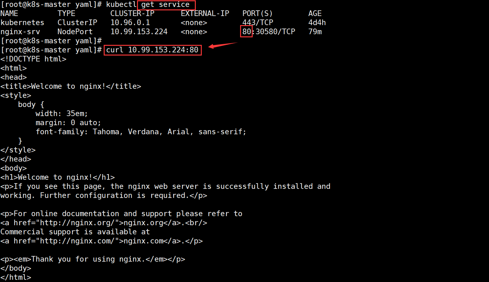
Task: Click the 'Welcome to nginx!' title tag line
Action: click(71, 86)
